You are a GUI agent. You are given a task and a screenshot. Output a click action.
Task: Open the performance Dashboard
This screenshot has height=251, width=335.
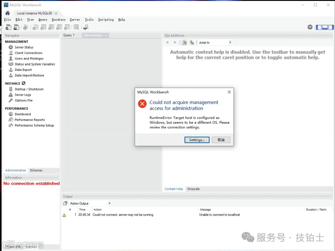click(x=23, y=114)
